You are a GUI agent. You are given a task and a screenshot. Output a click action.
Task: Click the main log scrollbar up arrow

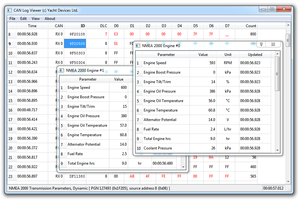click(x=288, y=25)
